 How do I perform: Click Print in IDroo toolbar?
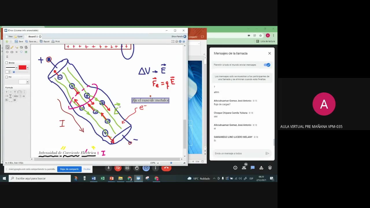pyautogui.click(x=55, y=42)
